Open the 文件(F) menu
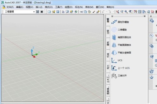 click(x=10, y=7)
